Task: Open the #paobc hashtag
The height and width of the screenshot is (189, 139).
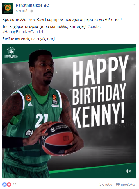Action: coord(94,26)
